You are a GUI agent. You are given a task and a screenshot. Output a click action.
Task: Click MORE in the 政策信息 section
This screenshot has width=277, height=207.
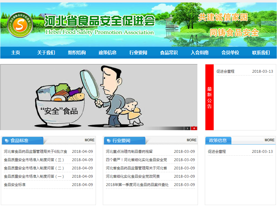(x=270, y=140)
